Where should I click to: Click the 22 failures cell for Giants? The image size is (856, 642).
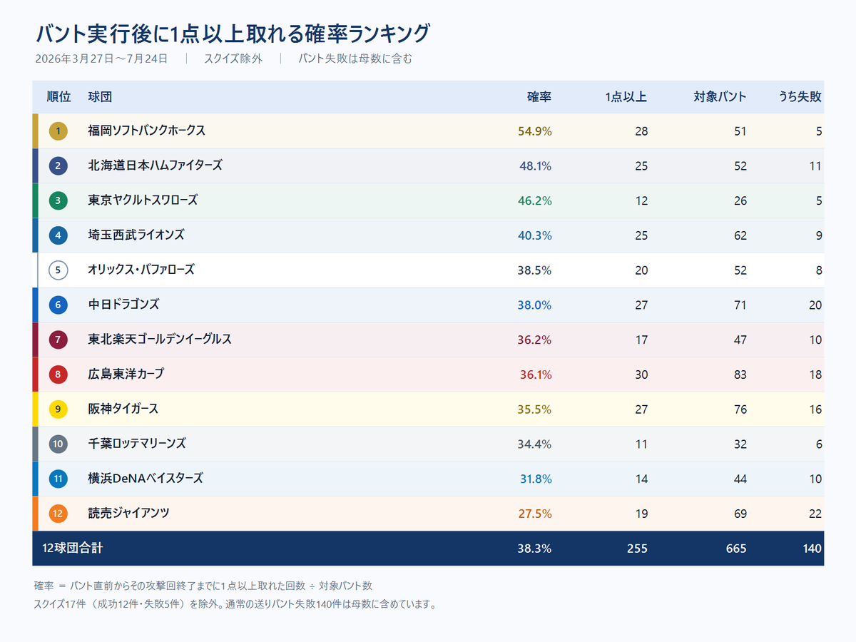(815, 514)
